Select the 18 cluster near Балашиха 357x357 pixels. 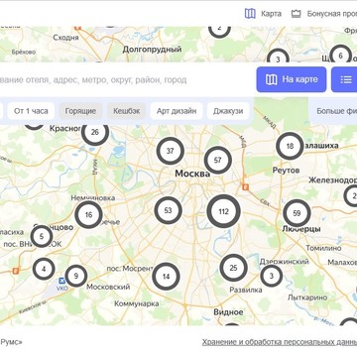290,146
